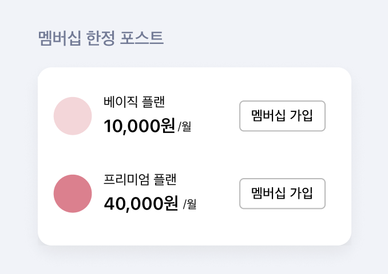
Task: Click the 베이직 플랜 title text
Action: [134, 102]
